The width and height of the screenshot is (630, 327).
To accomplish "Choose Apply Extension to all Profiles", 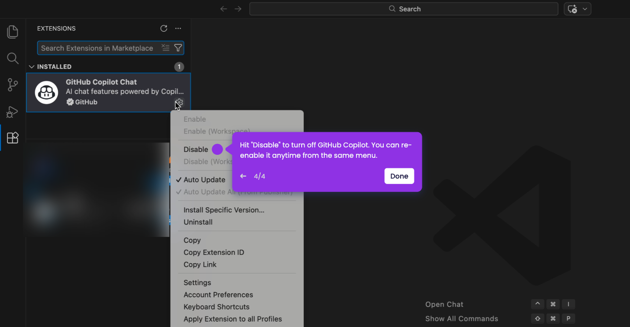I will click(x=233, y=319).
